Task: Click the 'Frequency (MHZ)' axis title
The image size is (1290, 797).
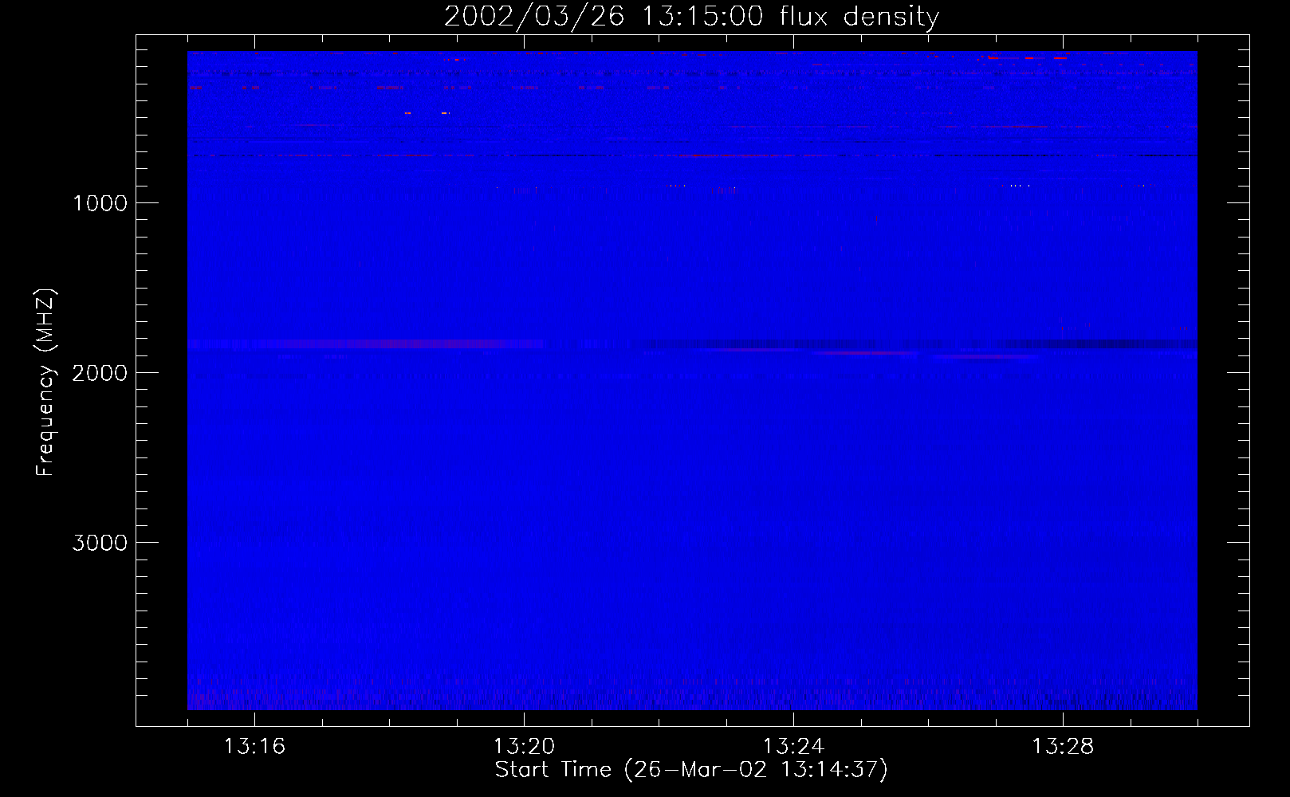Action: coord(46,383)
